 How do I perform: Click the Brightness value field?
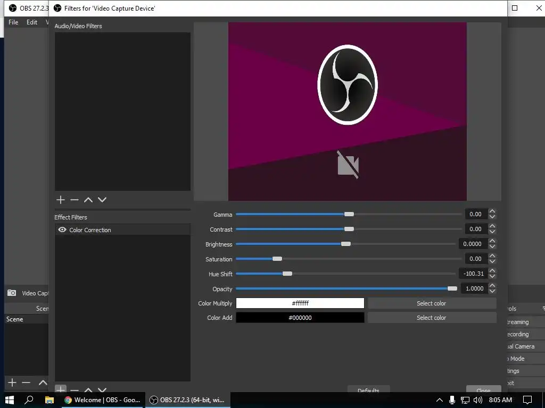click(473, 244)
